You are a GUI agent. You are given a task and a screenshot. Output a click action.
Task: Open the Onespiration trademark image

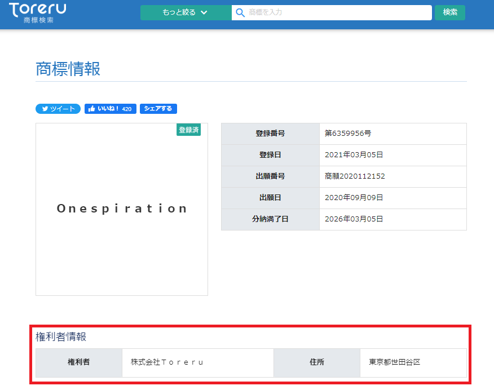click(122, 209)
